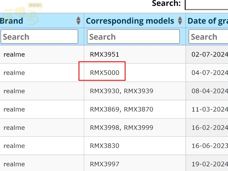228x171 pixels.
Task: Click realme brand cell in RMX3951 row
Action: pyautogui.click(x=14, y=54)
